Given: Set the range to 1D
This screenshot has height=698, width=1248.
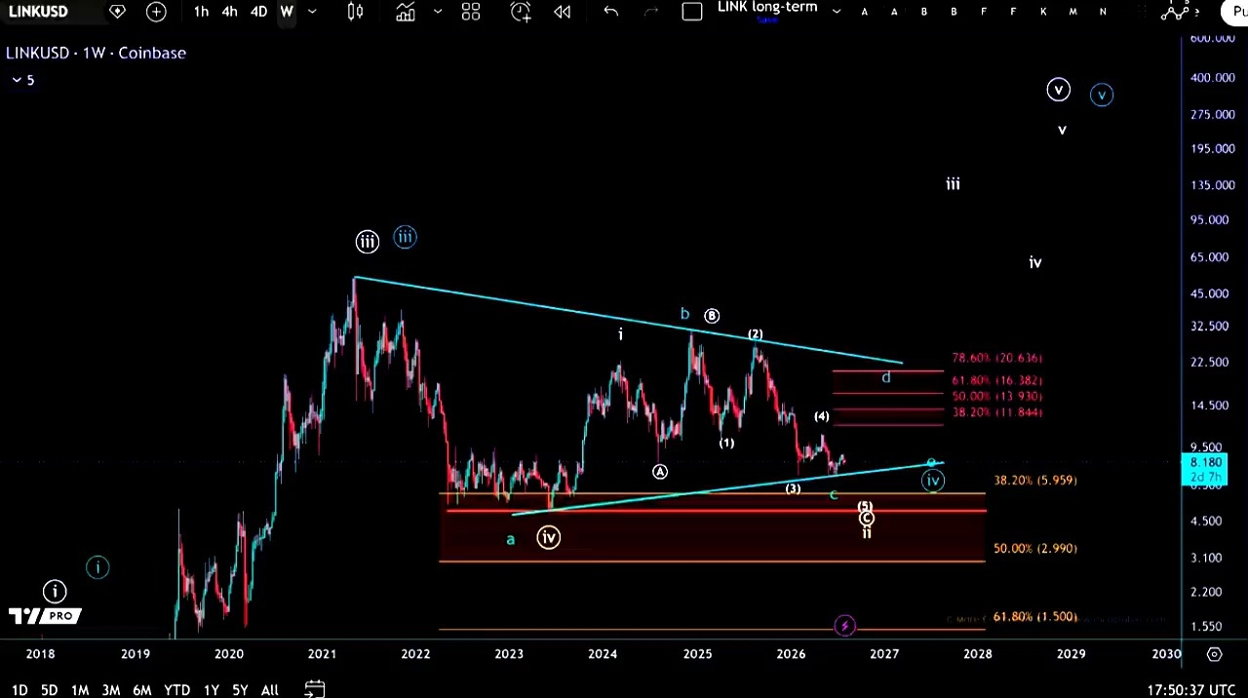Looking at the screenshot, I should pyautogui.click(x=19, y=690).
